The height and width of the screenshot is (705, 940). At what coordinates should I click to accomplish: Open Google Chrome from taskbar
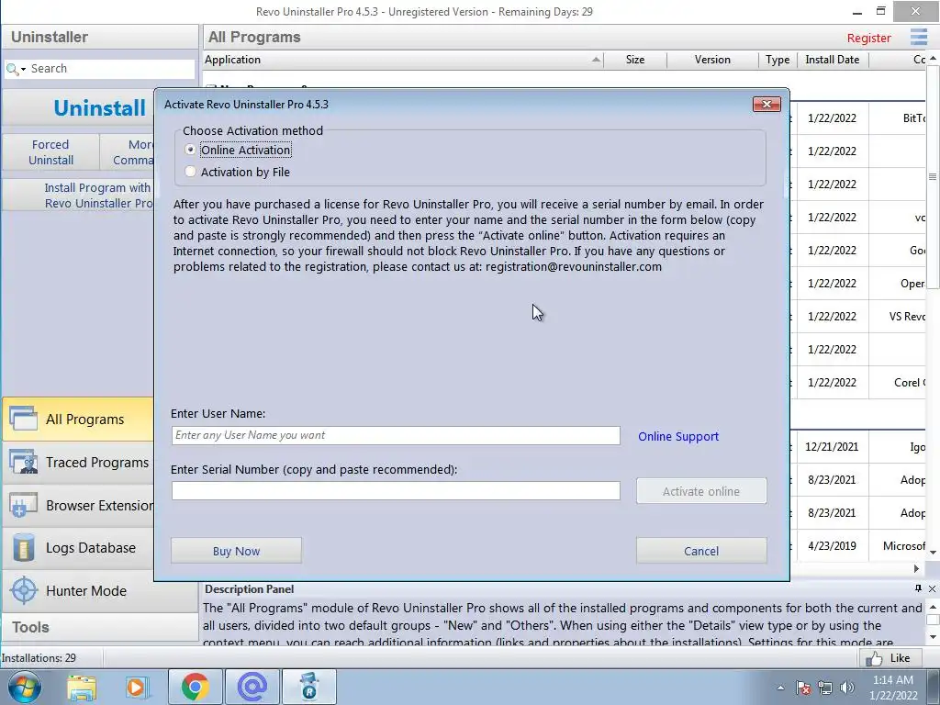click(195, 687)
